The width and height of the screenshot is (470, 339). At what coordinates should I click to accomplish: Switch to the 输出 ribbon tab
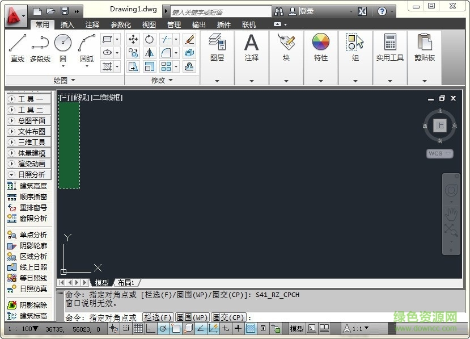tap(199, 24)
